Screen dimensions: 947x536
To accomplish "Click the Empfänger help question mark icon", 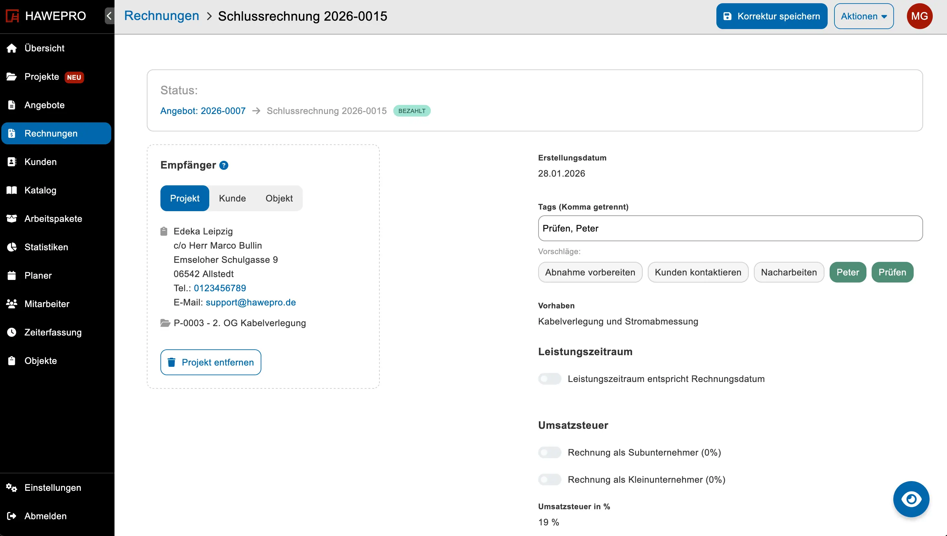I will point(224,165).
